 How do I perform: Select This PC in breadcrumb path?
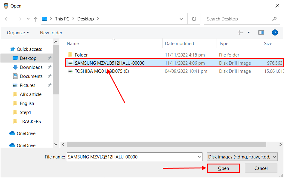tap(62, 19)
